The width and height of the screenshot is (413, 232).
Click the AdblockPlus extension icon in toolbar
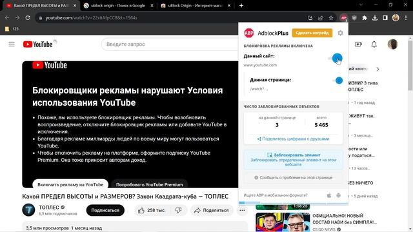click(x=343, y=18)
